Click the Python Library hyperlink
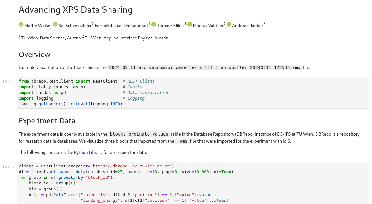Viewport: 372px width, 204px height. coord(88,152)
